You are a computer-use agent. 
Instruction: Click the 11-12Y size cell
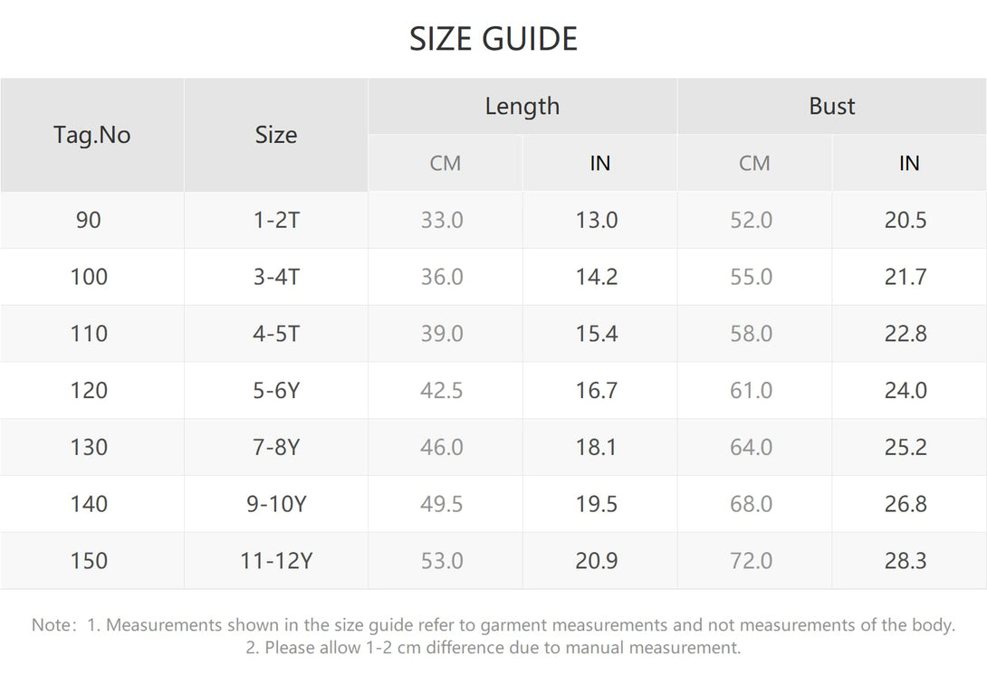(275, 561)
